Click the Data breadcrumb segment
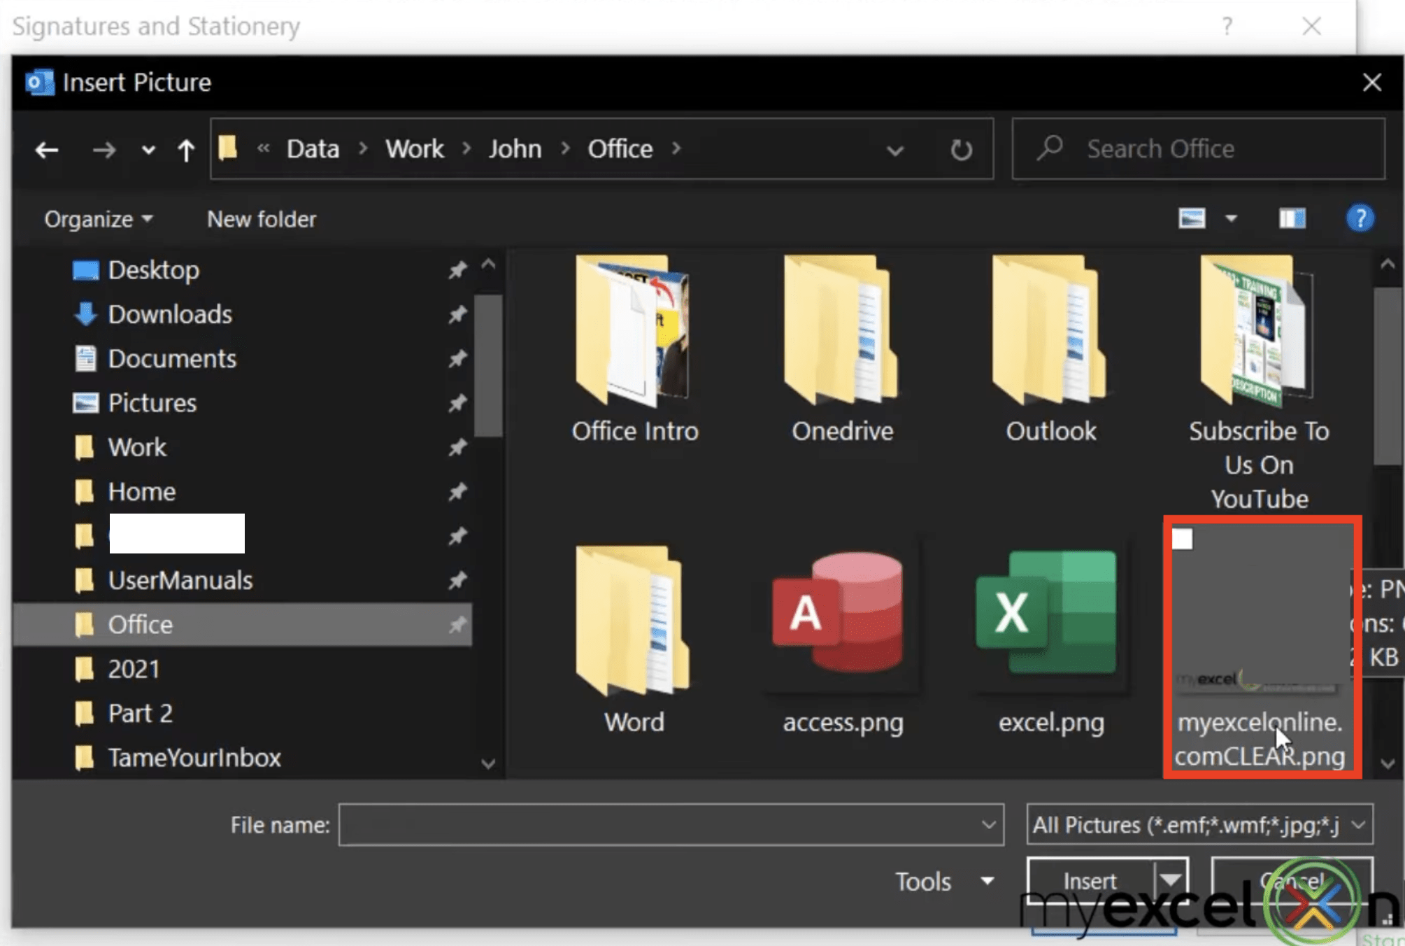 point(313,148)
